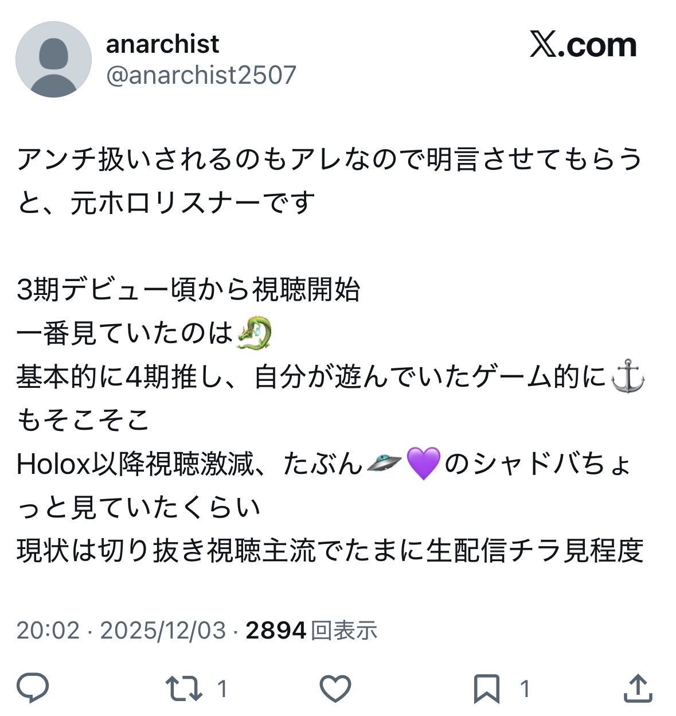Click the anchor emoji in the tweet
The width and height of the screenshot is (676, 716).
[628, 377]
